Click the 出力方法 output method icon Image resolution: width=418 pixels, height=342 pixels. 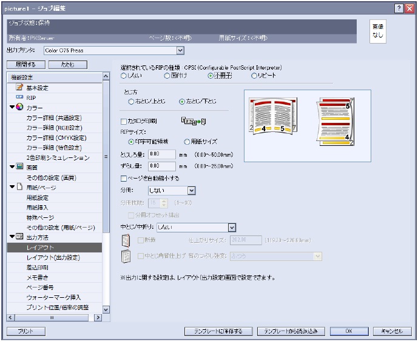[x=20, y=237]
